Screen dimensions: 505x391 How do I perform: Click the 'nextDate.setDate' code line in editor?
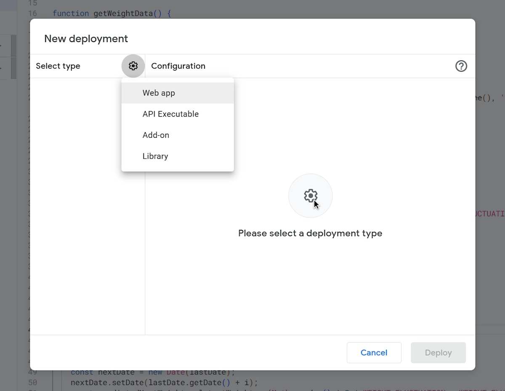point(164,383)
